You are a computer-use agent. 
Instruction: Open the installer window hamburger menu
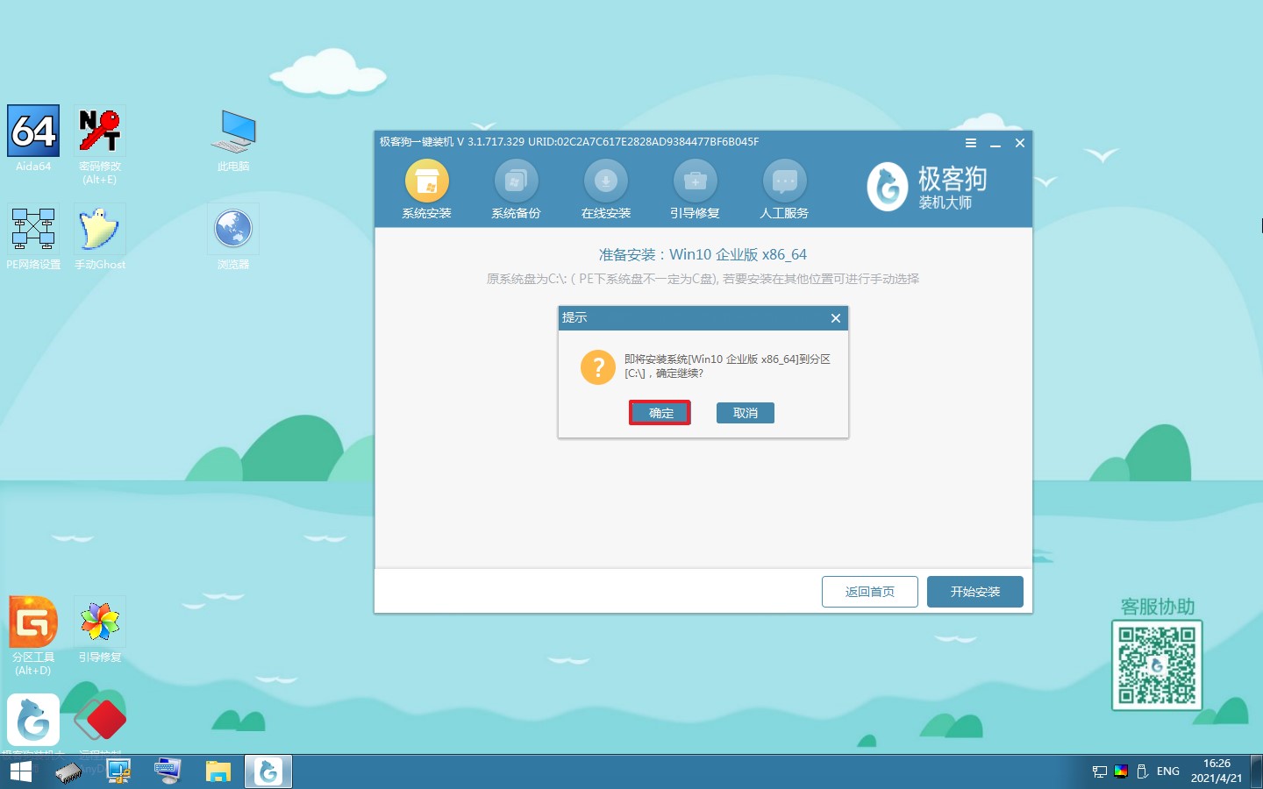970,143
